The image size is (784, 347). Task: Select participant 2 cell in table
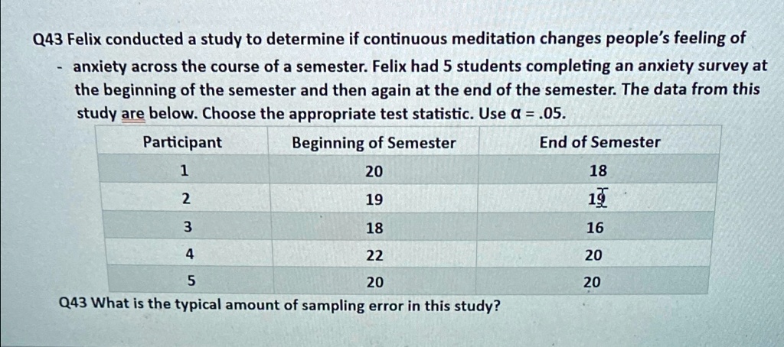185,199
